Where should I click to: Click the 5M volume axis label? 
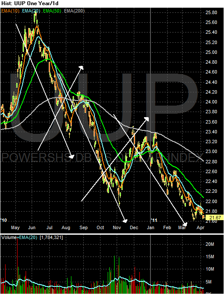tap(209, 282)
